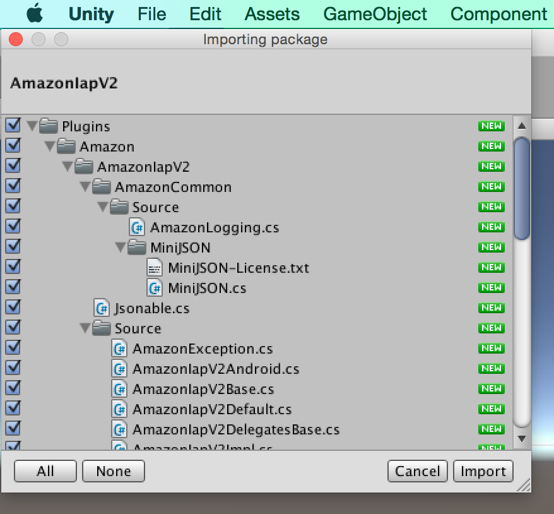Collapse the Plugins folder tree

32,126
